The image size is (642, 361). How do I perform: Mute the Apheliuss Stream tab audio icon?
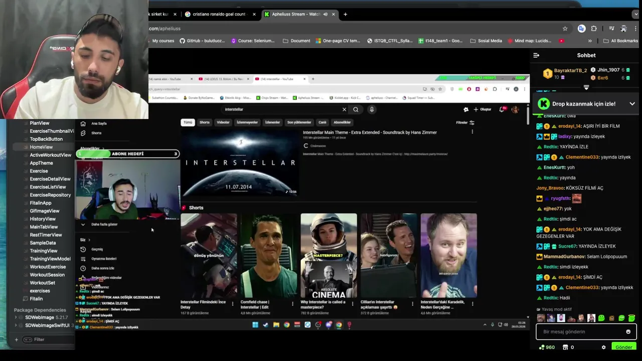[325, 14]
